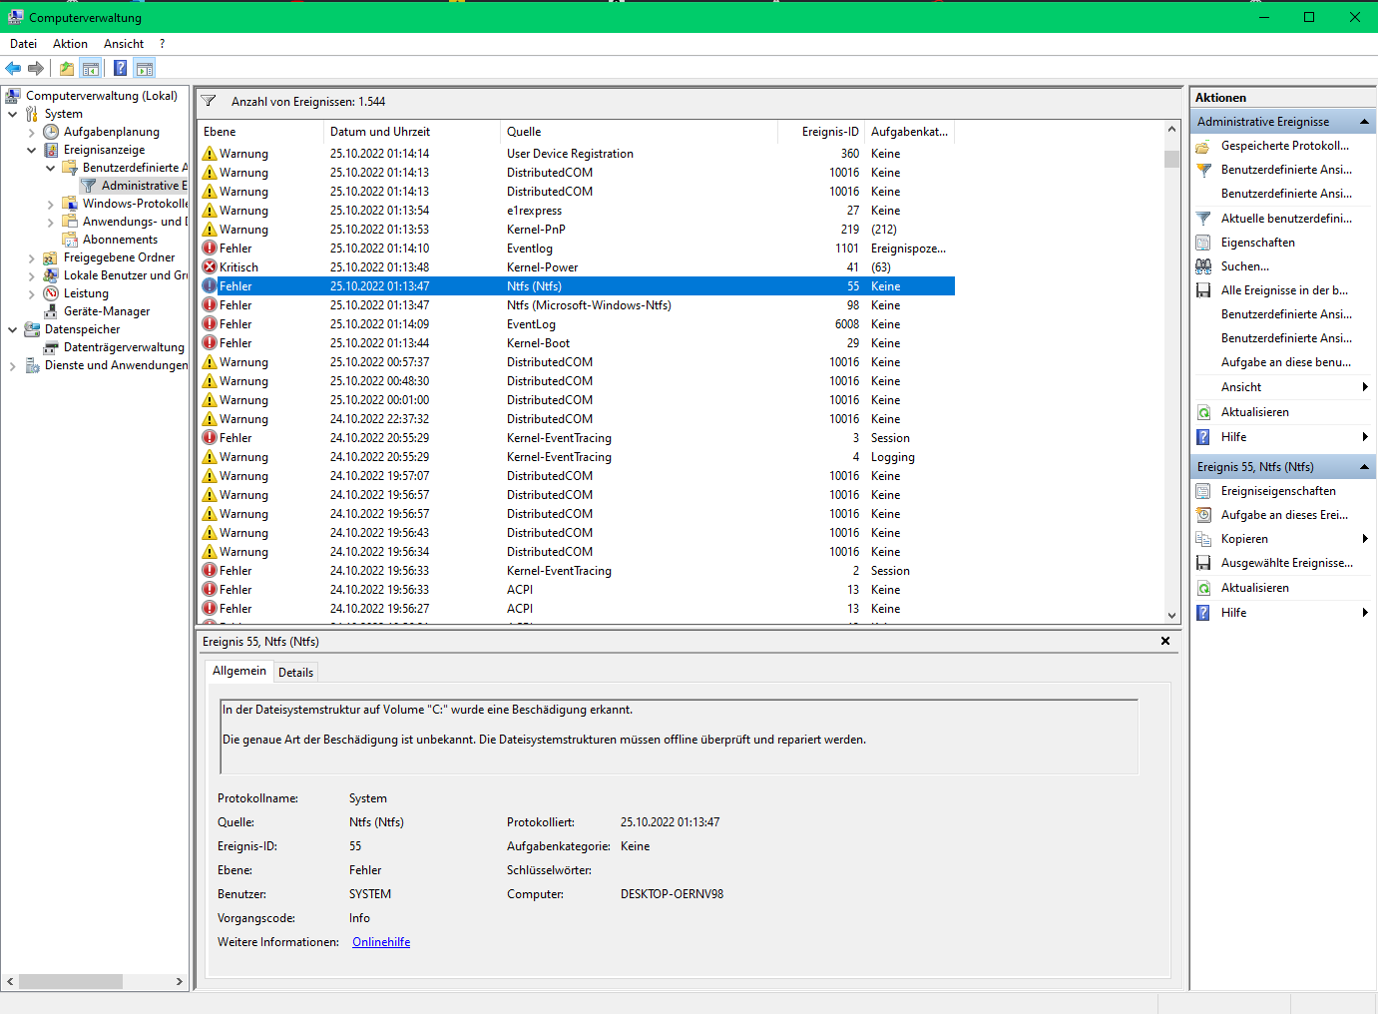Click the Kopieren icon in actions
The height and width of the screenshot is (1014, 1378).
[1203, 539]
